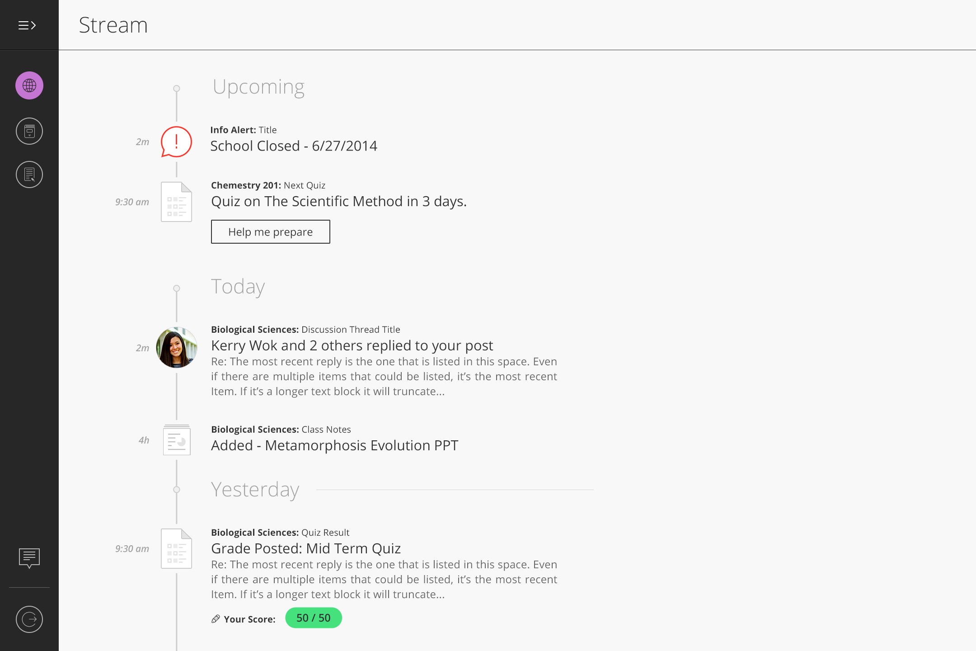Click Kerry Wok's profile photo
Screen dimensions: 976x651
[x=176, y=348]
